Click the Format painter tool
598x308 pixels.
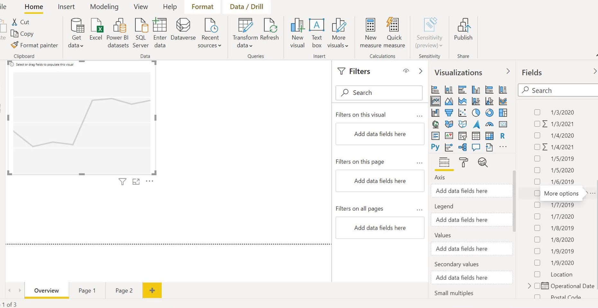click(x=34, y=45)
